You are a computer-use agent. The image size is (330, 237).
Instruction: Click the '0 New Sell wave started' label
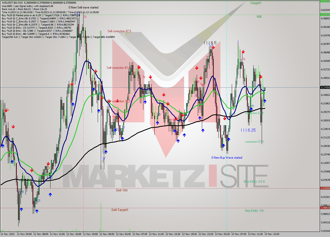[83, 7]
